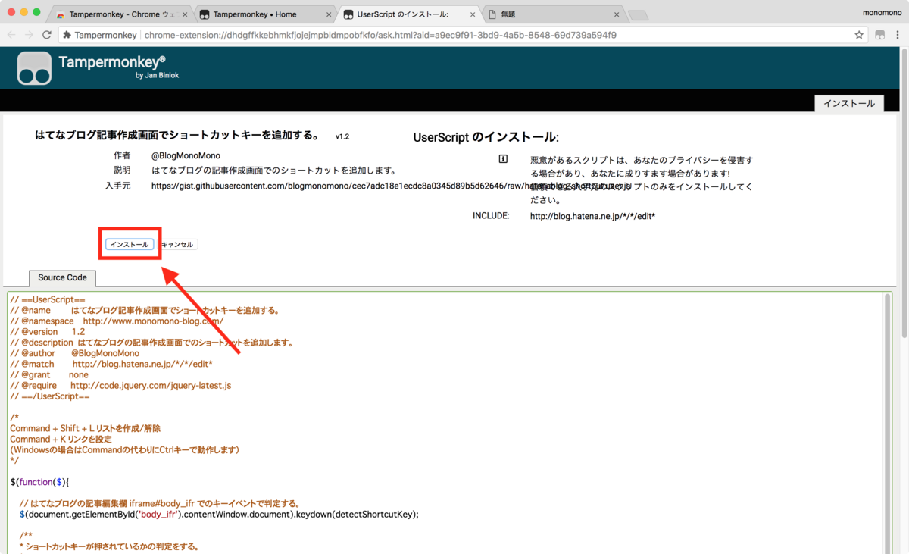Viewport: 909px width, 554px height.
Task: Click the @require jquery-latest.js line
Action: 120,386
